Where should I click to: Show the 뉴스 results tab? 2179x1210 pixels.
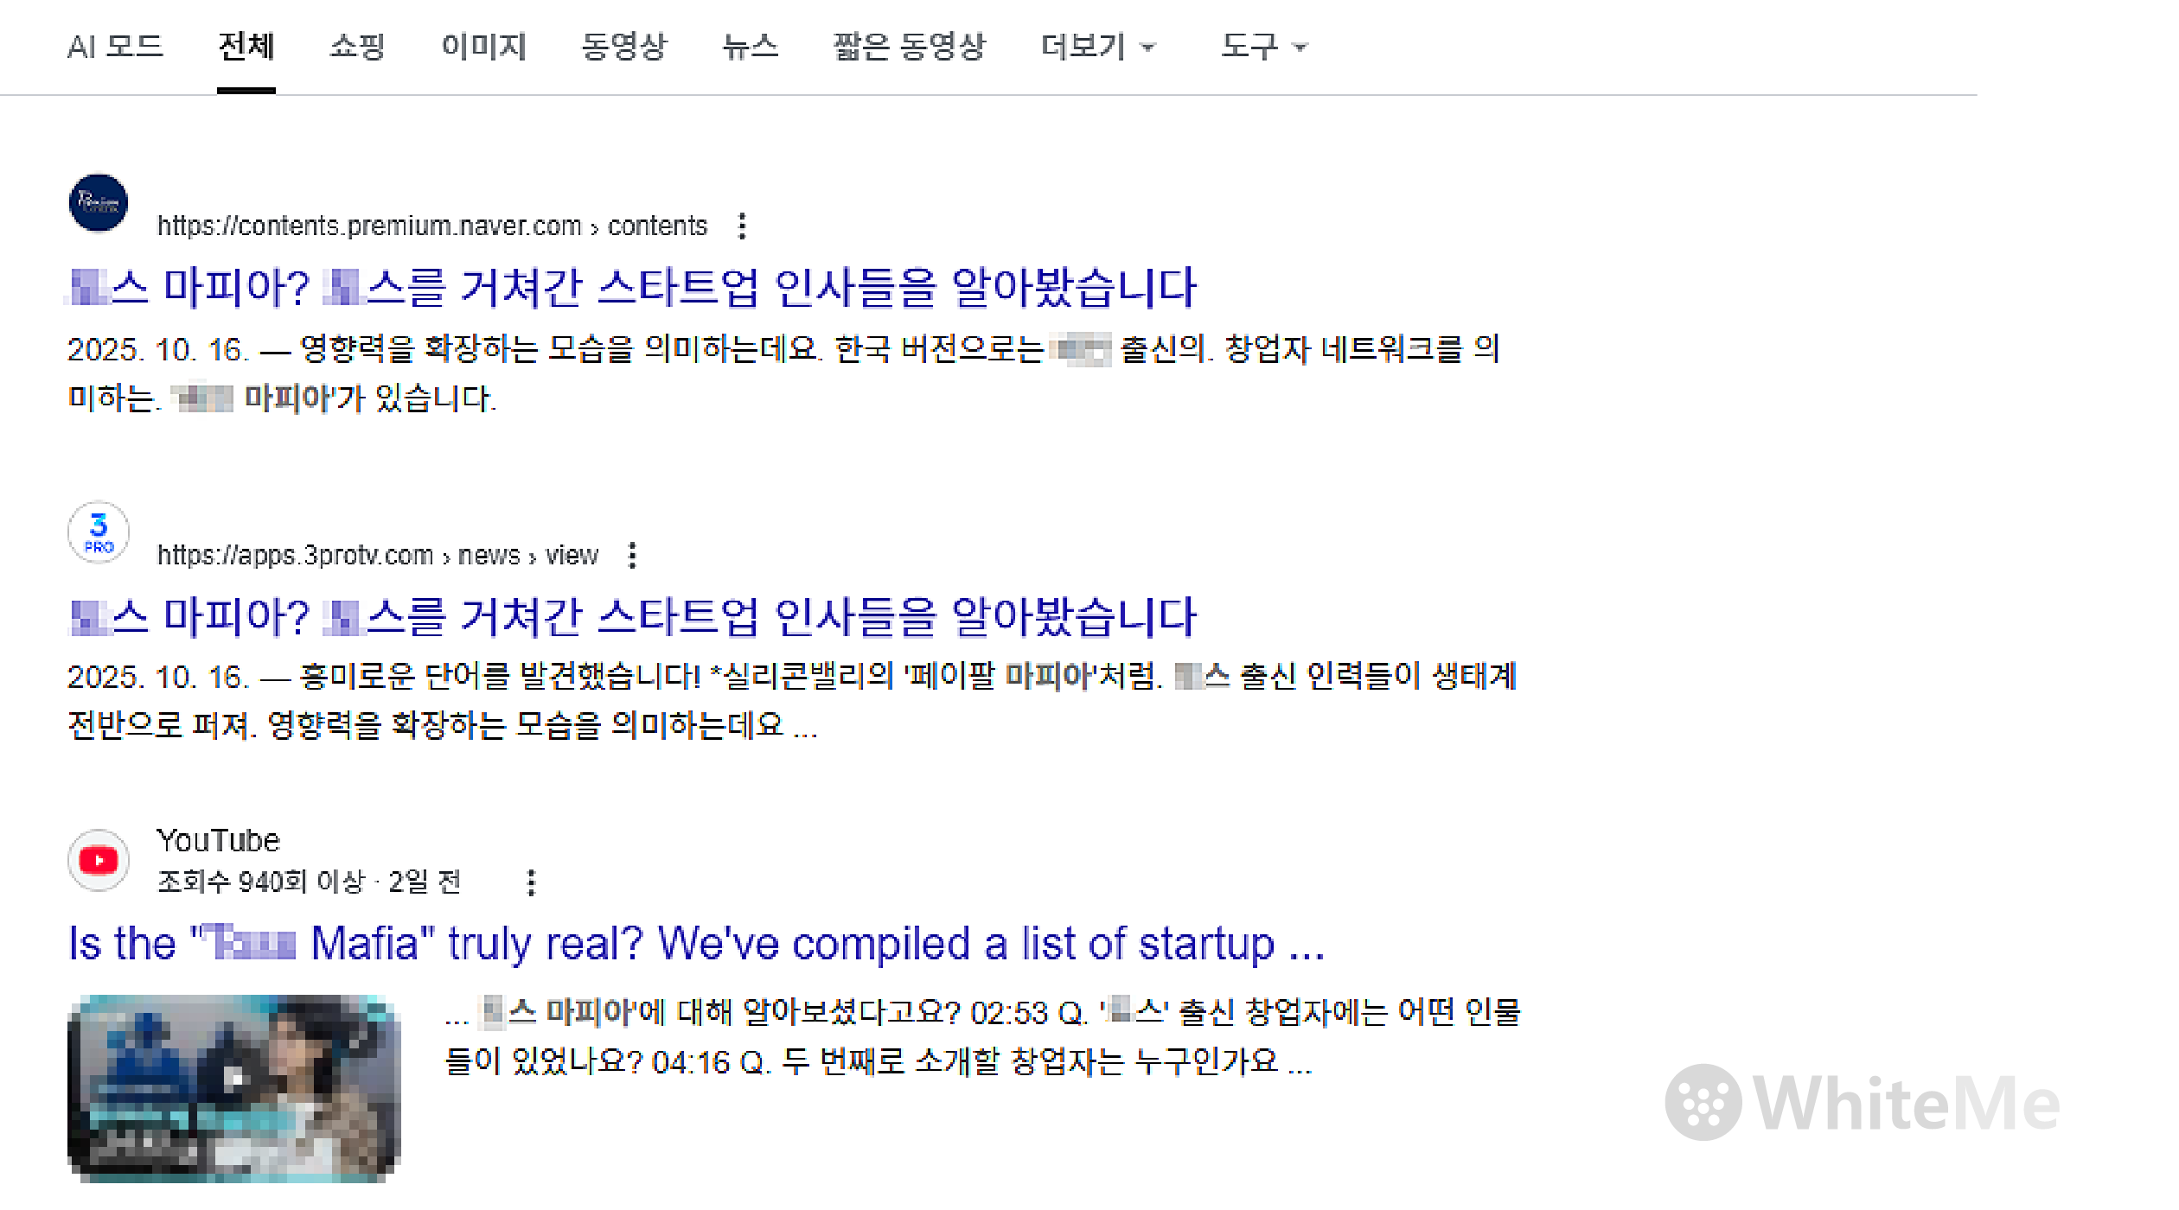(751, 47)
